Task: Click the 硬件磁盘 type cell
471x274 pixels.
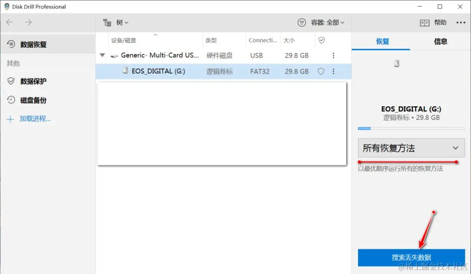Action: coord(219,55)
